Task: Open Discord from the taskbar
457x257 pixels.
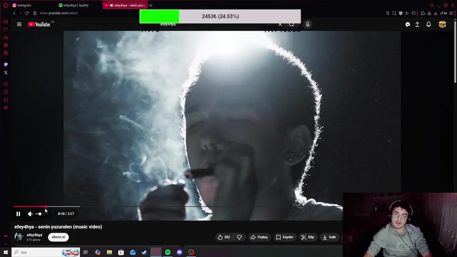Action: click(180, 252)
